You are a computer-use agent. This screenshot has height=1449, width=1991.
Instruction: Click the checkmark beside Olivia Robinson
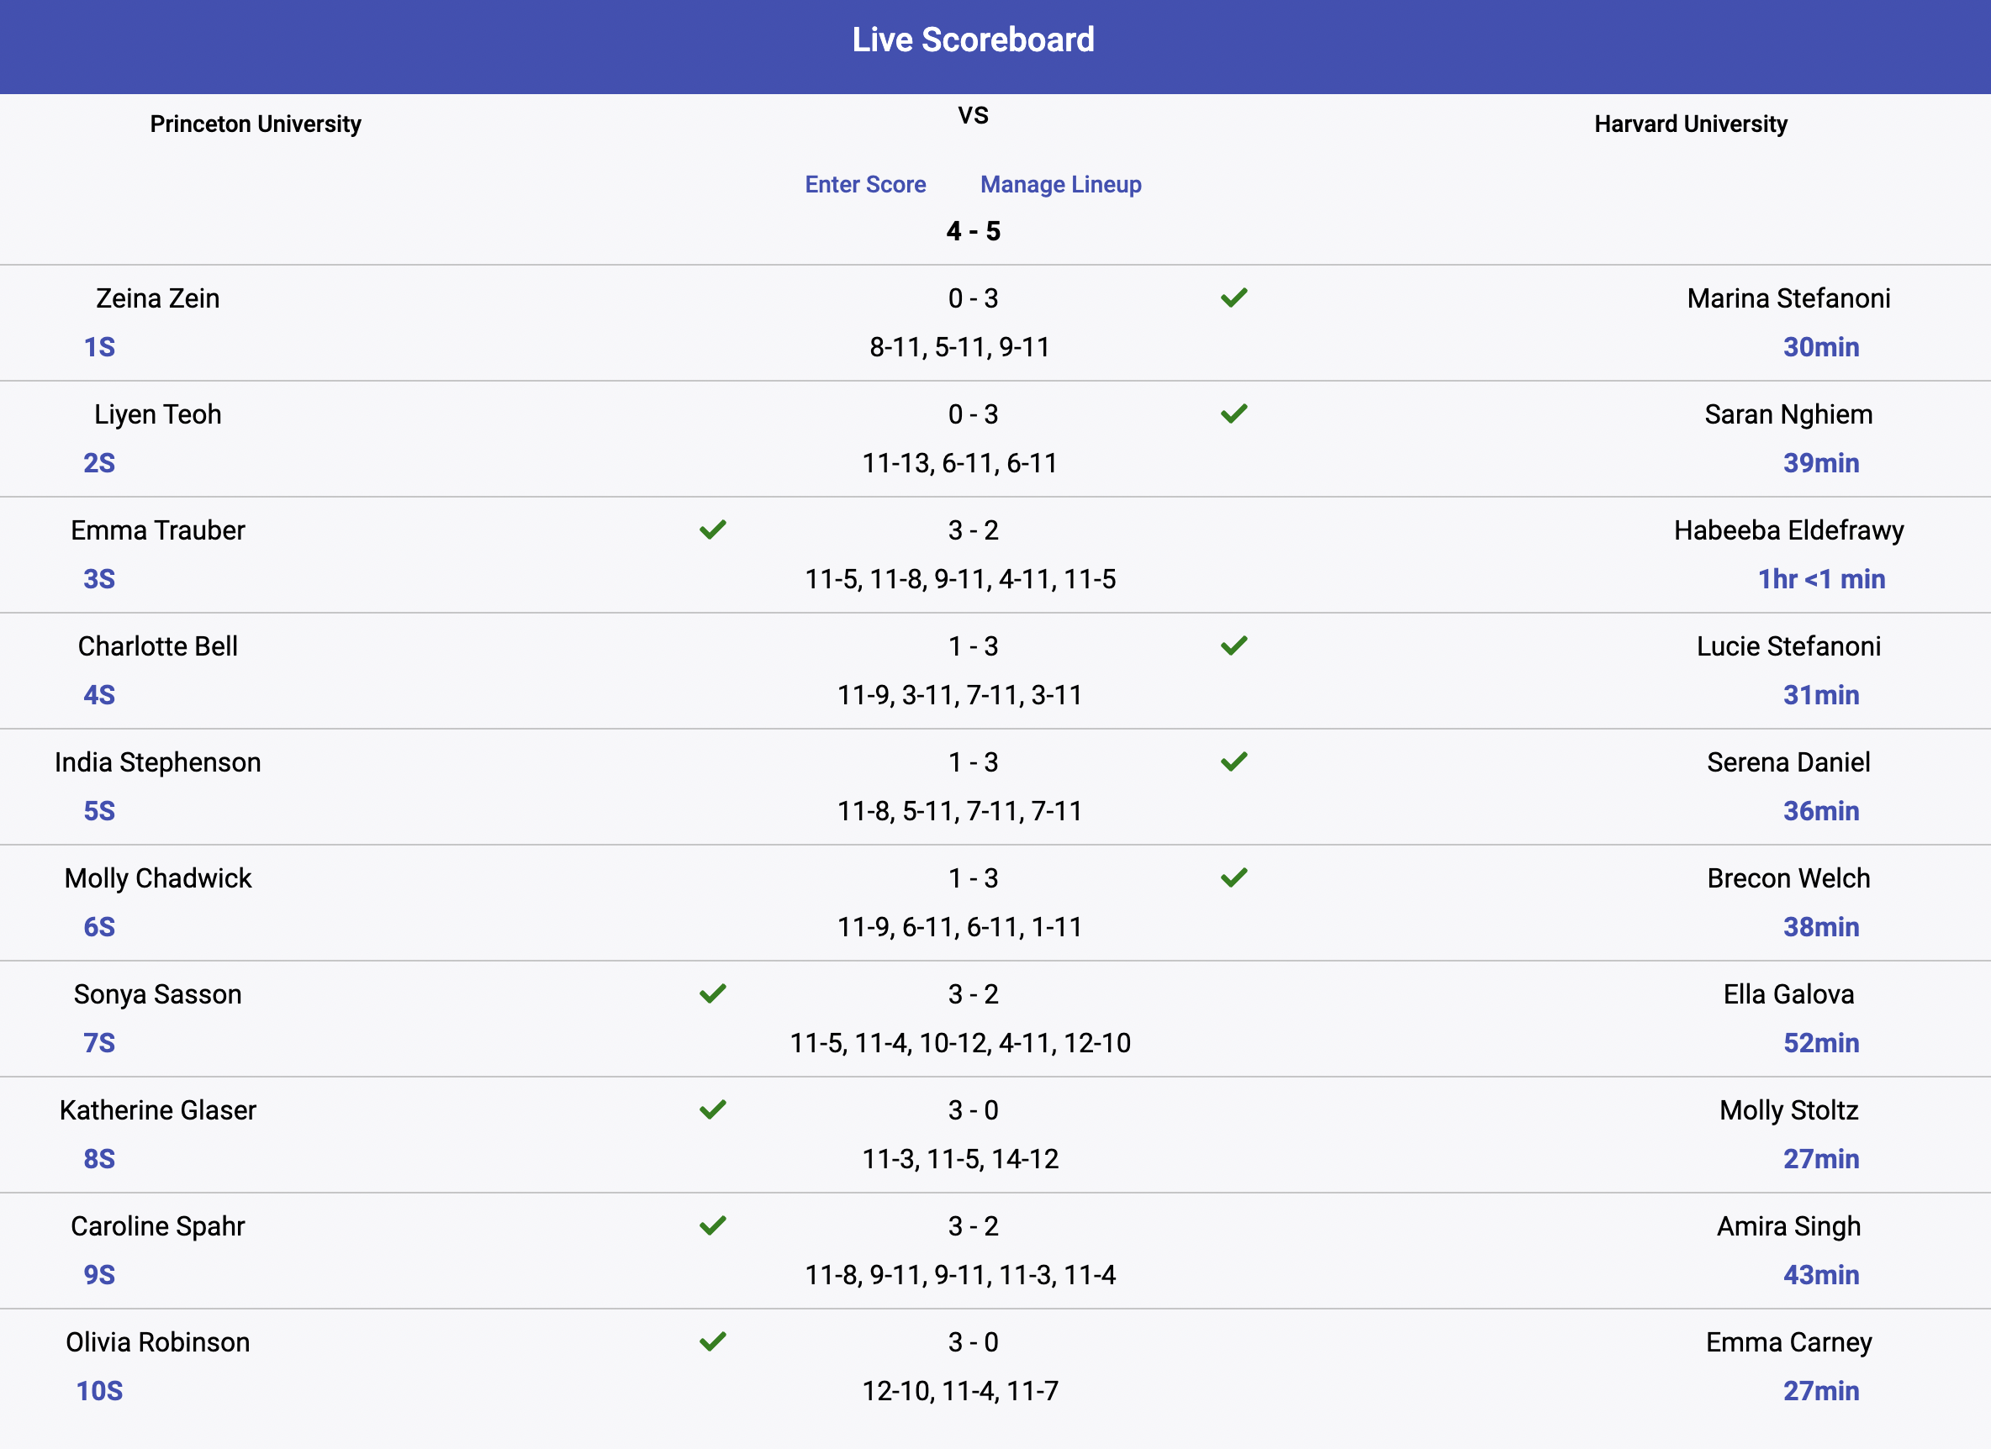[713, 1341]
